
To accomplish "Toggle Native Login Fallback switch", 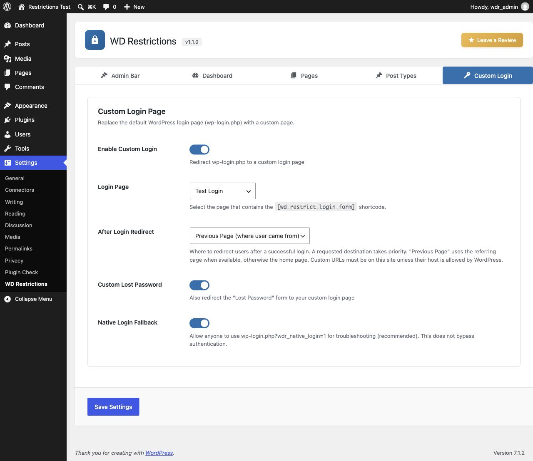I will click(199, 323).
